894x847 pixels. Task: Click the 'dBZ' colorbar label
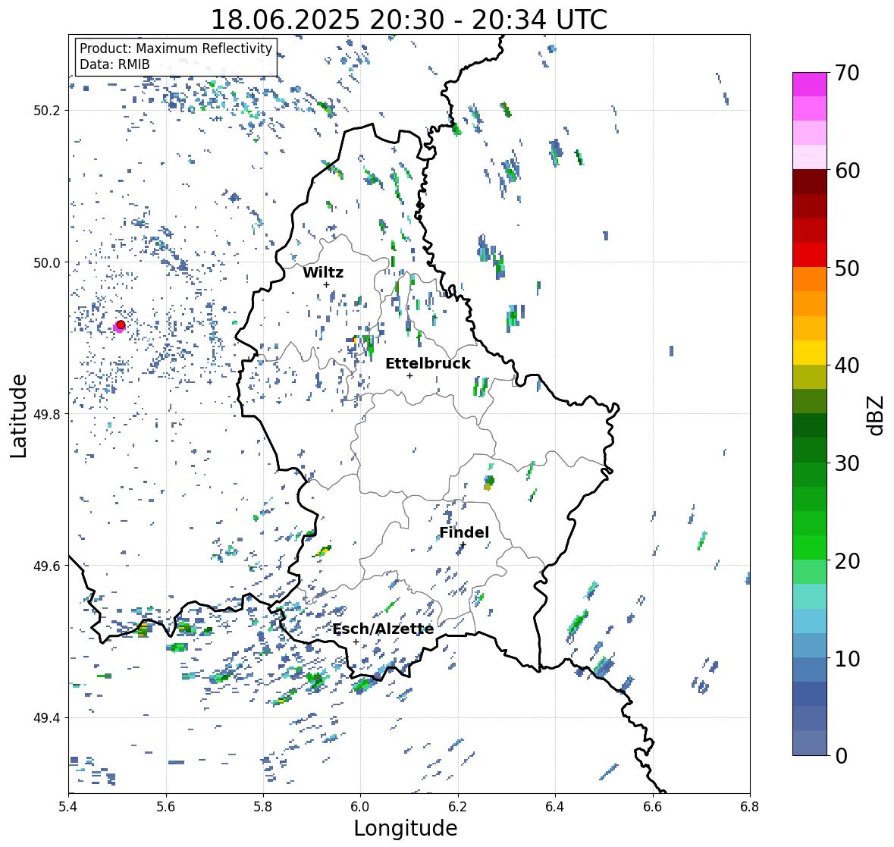coord(877,416)
